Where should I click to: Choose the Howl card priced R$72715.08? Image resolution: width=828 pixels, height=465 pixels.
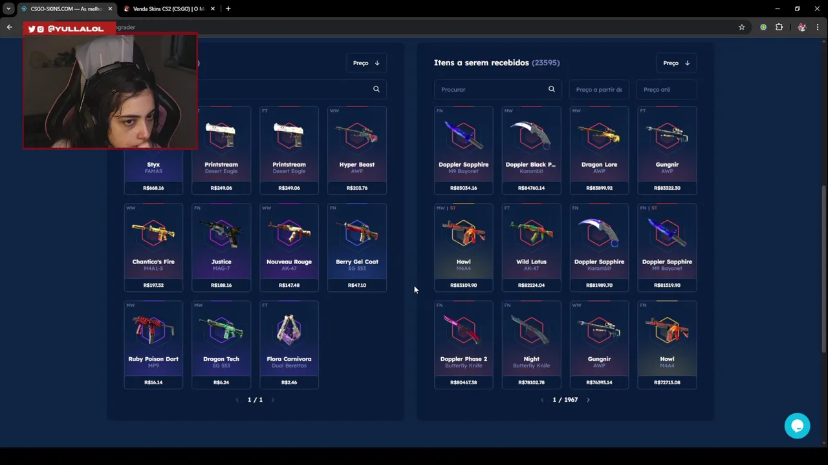tap(667, 345)
